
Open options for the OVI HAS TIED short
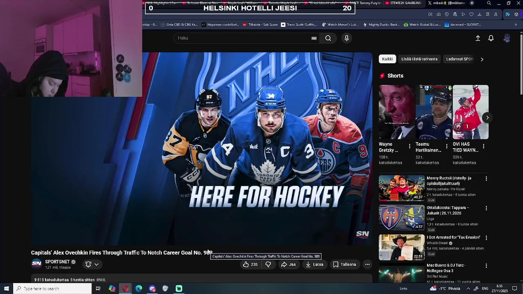[x=483, y=146]
